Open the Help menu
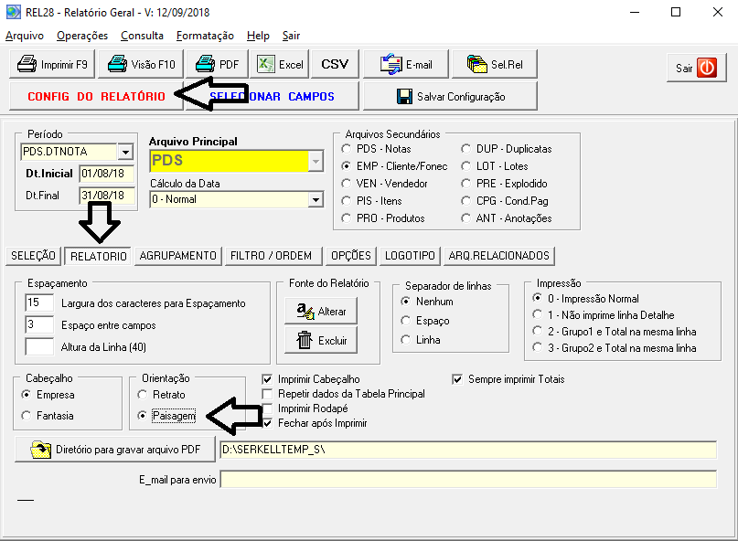738x541 pixels. [258, 36]
